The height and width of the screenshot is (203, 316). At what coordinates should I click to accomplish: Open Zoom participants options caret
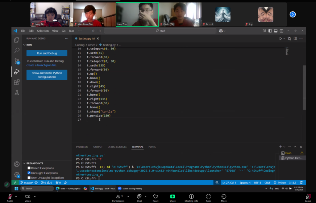coord(128,196)
